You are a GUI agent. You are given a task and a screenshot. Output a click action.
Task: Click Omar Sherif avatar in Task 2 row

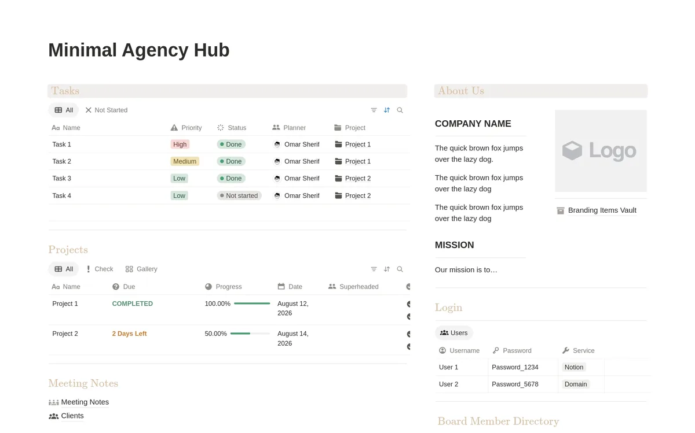point(277,161)
